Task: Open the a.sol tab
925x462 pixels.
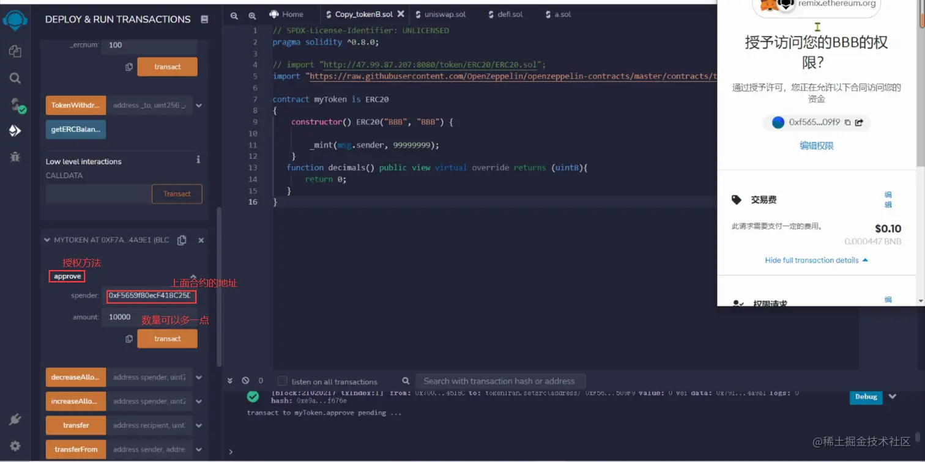Action: pyautogui.click(x=558, y=14)
